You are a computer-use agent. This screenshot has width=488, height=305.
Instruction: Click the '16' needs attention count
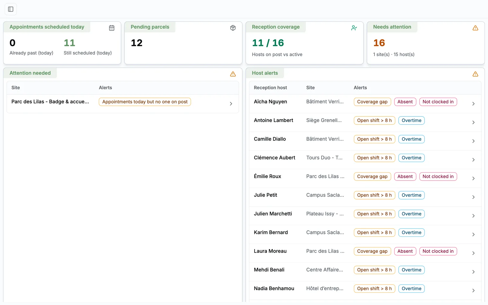[x=379, y=43]
